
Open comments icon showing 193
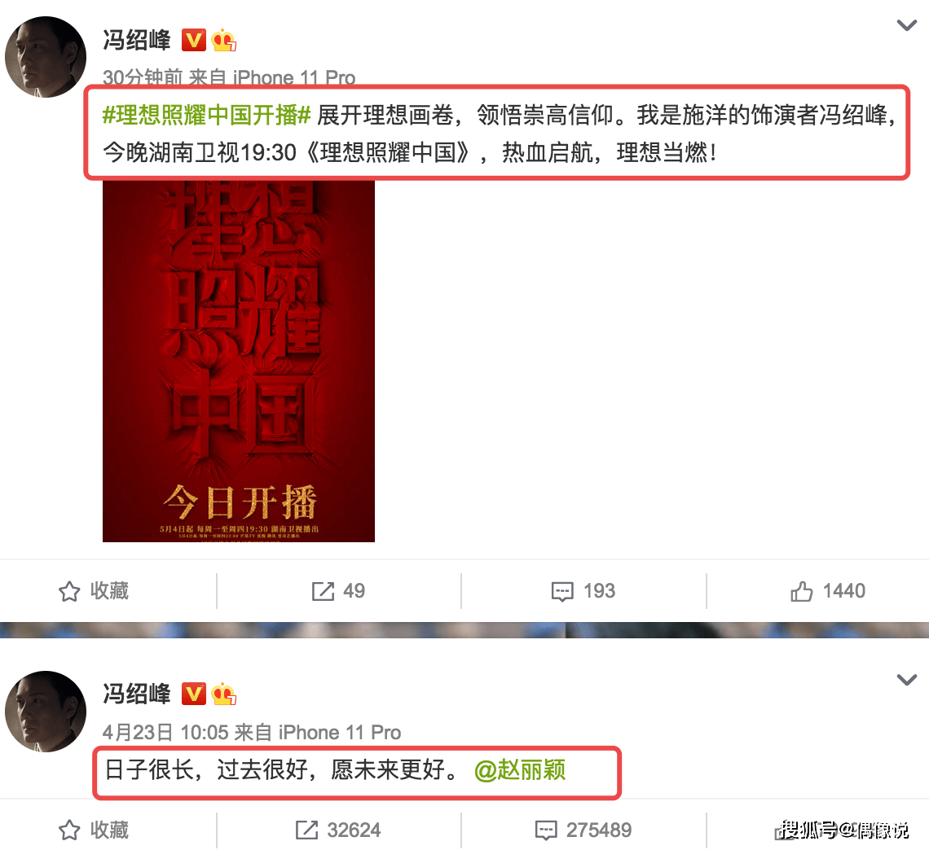[x=562, y=591]
